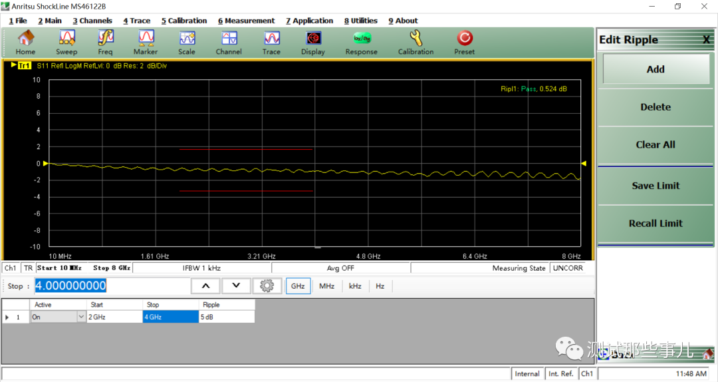718x382 pixels.
Task: Open the 9 About menu
Action: (404, 21)
